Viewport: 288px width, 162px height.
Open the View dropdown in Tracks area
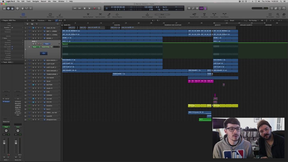[50, 21]
